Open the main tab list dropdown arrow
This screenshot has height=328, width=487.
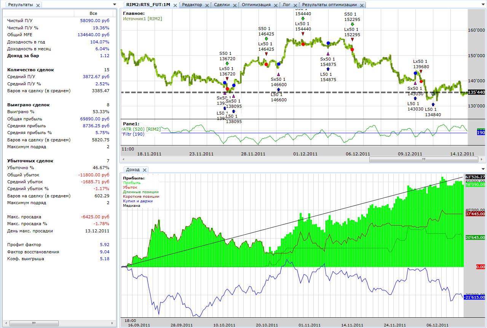click(484, 5)
